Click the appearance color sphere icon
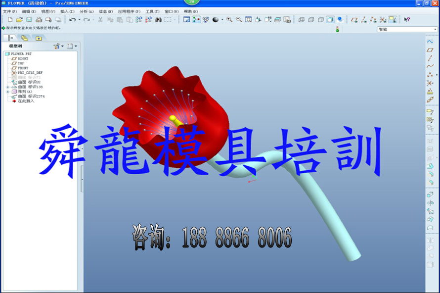Screen dimensions: 440x293 216,20
